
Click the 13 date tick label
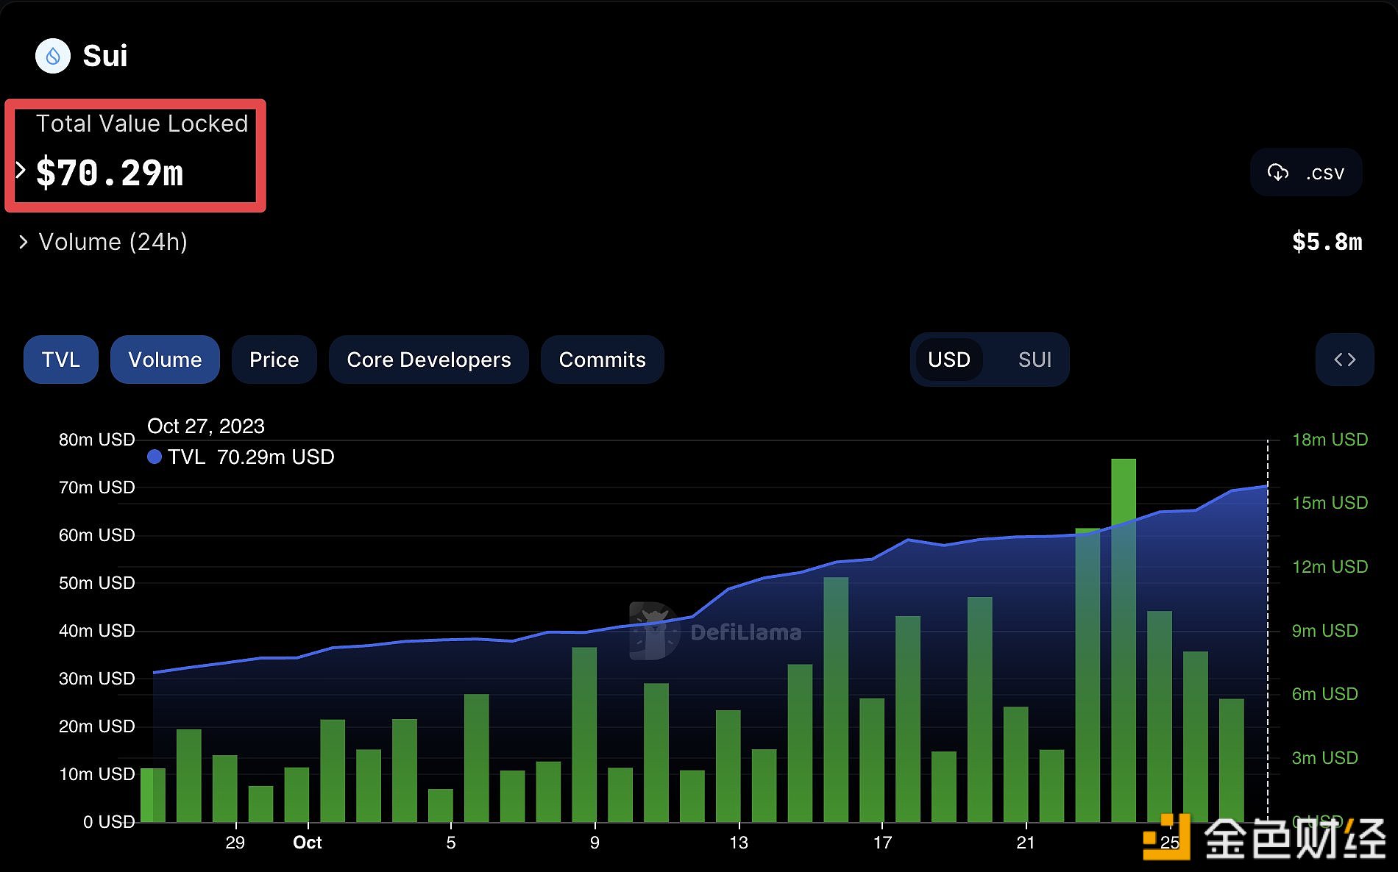tap(738, 843)
